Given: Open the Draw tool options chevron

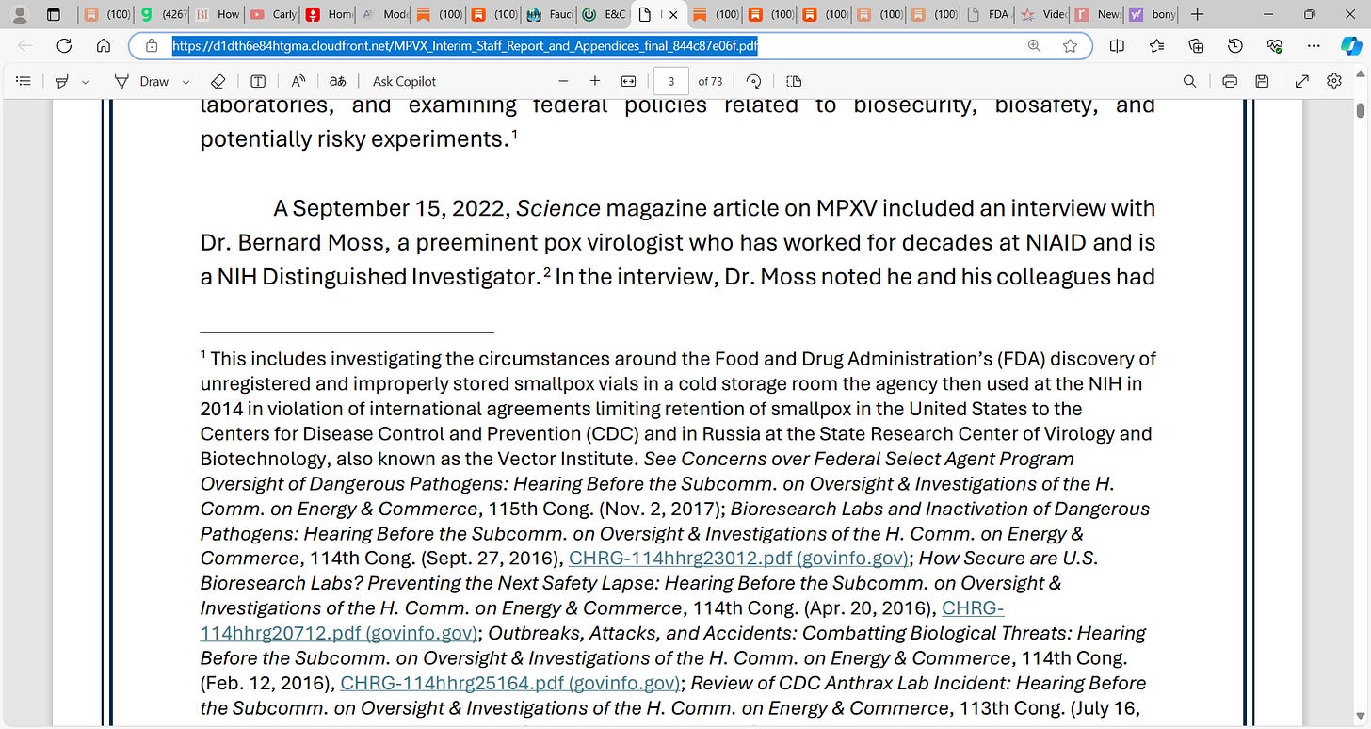Looking at the screenshot, I should [x=185, y=82].
